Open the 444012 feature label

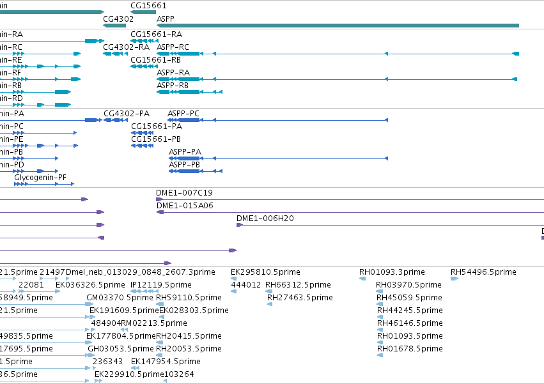coord(246,285)
